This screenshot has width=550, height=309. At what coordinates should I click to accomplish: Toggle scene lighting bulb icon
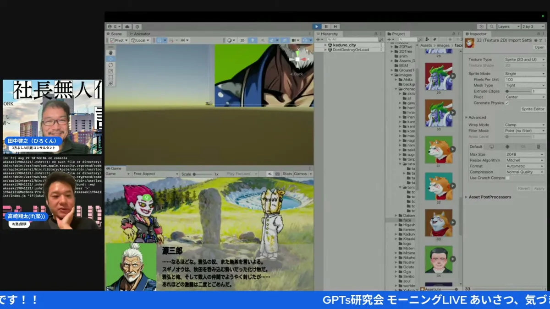coord(253,40)
